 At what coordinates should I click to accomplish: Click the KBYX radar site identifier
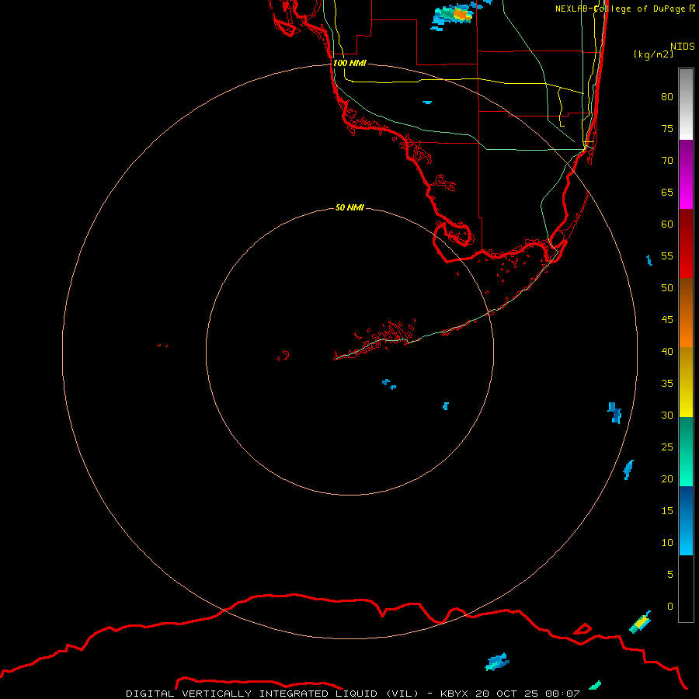(454, 694)
